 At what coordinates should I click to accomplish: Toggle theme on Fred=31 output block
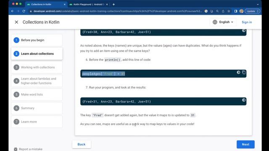tap(244, 100)
